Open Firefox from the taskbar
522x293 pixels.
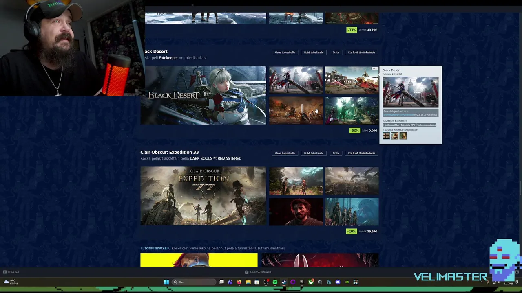pyautogui.click(x=239, y=282)
